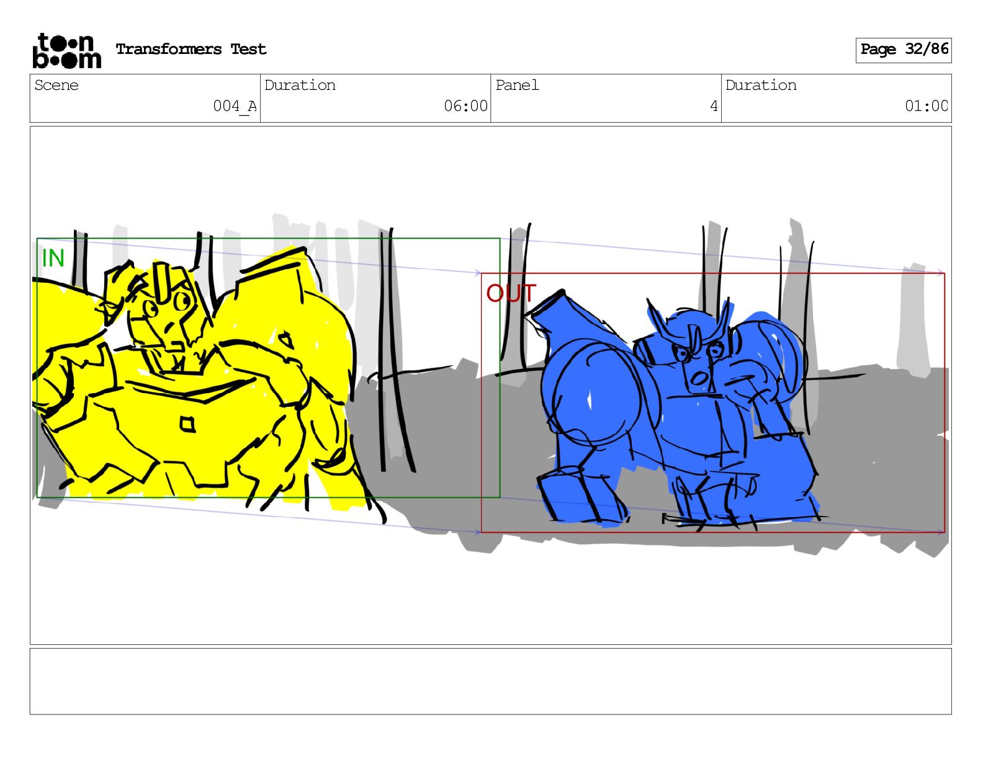Click the 'Page 32/86' box
The width and height of the screenshot is (983, 759).
pos(904,50)
